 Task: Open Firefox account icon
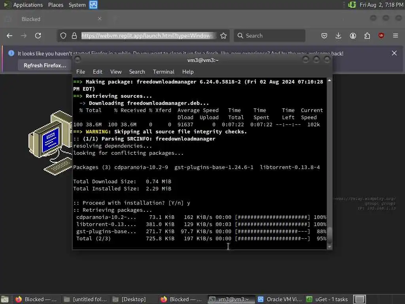tap(353, 36)
